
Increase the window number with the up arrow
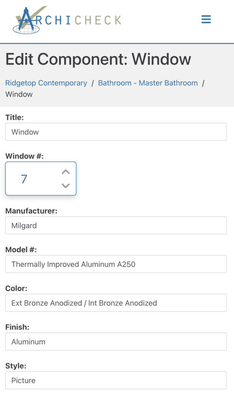66,172
